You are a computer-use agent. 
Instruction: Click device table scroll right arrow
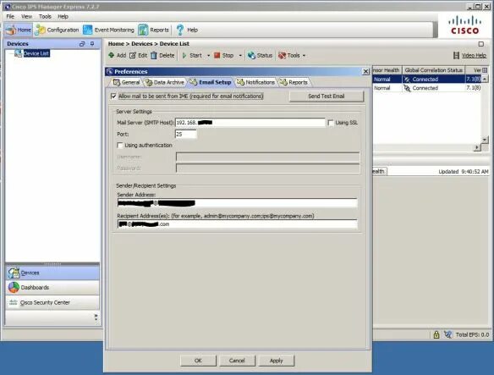[x=477, y=147]
